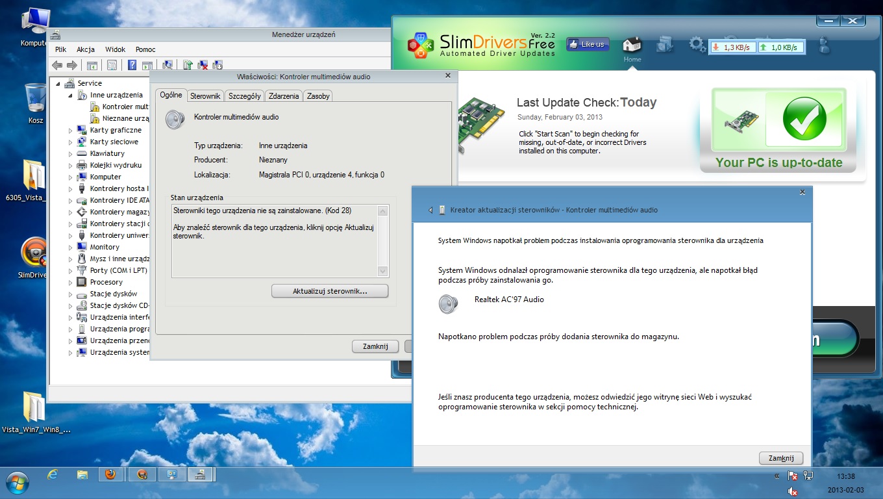Click the Windows Start orb
The height and width of the screenshot is (499, 883).
coord(18,483)
